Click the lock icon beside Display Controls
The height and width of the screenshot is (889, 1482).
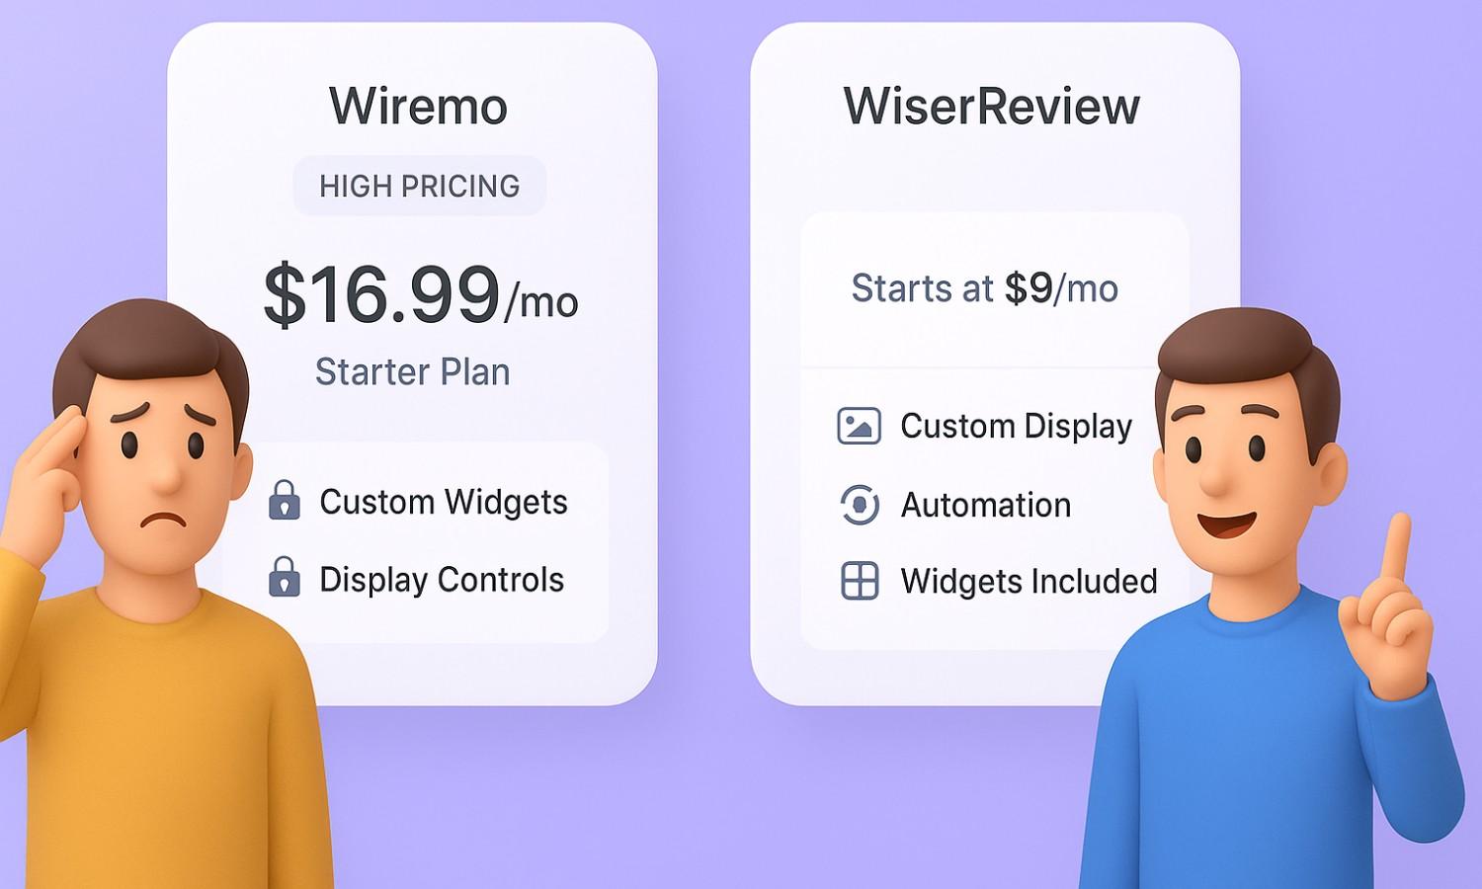[x=285, y=577]
